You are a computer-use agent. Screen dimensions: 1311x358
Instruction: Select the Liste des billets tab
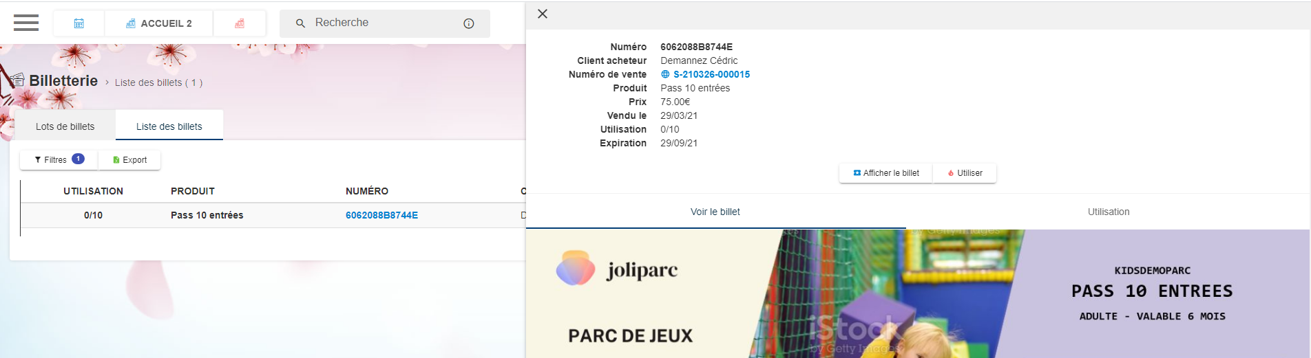[x=169, y=126]
